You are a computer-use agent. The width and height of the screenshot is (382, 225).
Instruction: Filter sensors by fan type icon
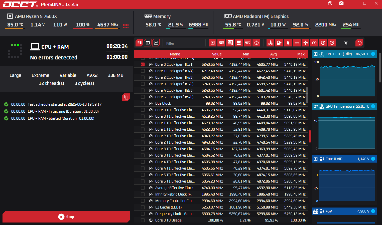pyautogui.click(x=306, y=43)
